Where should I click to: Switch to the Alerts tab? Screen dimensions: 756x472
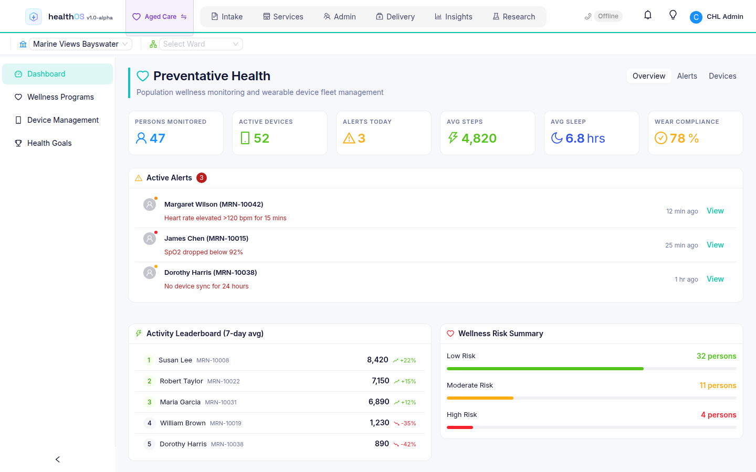[687, 76]
